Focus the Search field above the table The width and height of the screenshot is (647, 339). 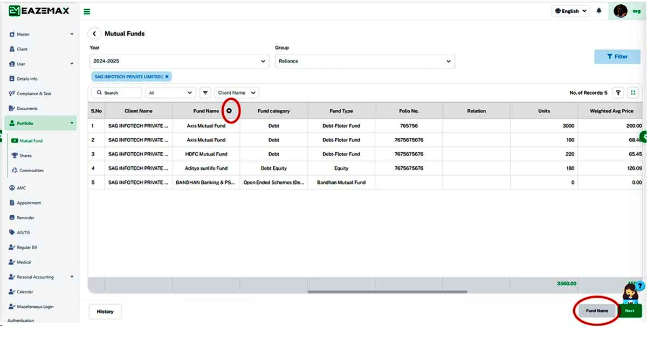(x=116, y=93)
